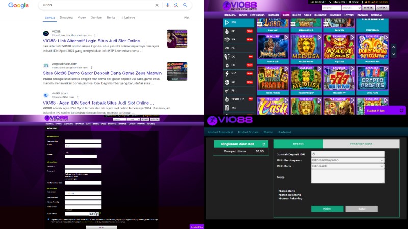
Task: Open 'Situs Slot88 Demo Gacor' search result link
Action: point(103,73)
